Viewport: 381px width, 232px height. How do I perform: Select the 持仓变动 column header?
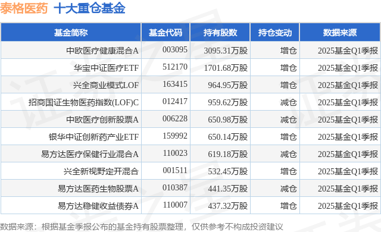275,33
